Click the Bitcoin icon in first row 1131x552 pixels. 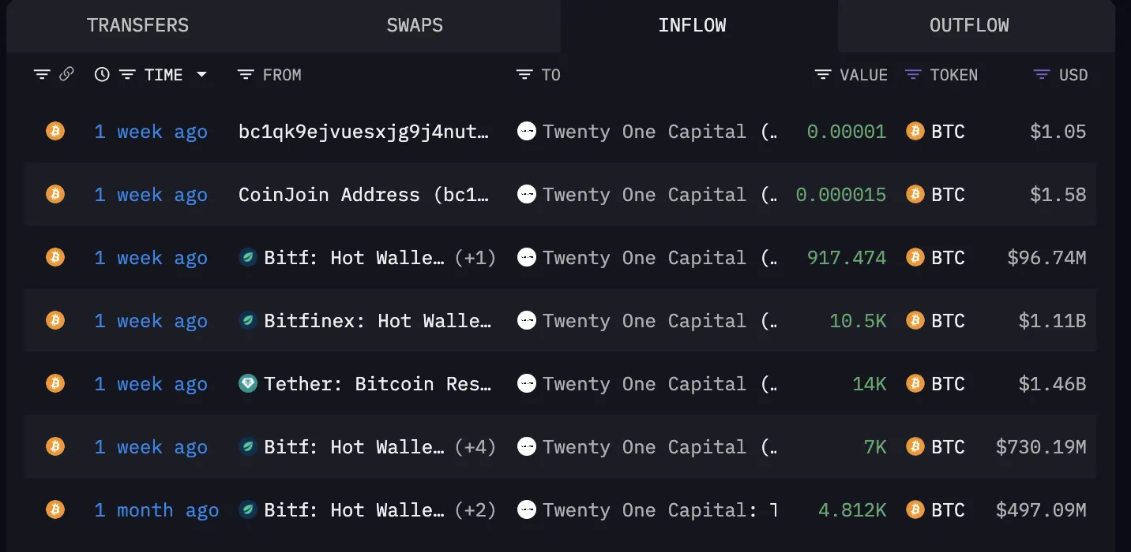click(x=54, y=131)
